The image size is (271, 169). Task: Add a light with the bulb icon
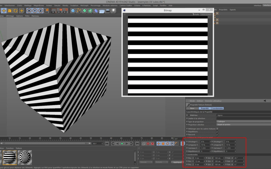113,11
